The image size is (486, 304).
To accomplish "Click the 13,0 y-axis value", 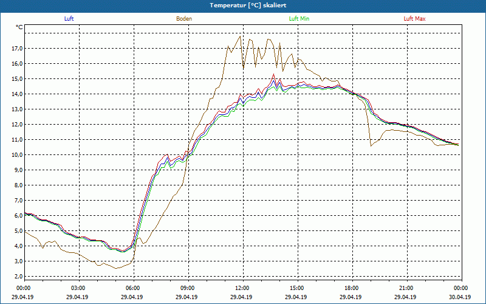I will tap(18, 109).
